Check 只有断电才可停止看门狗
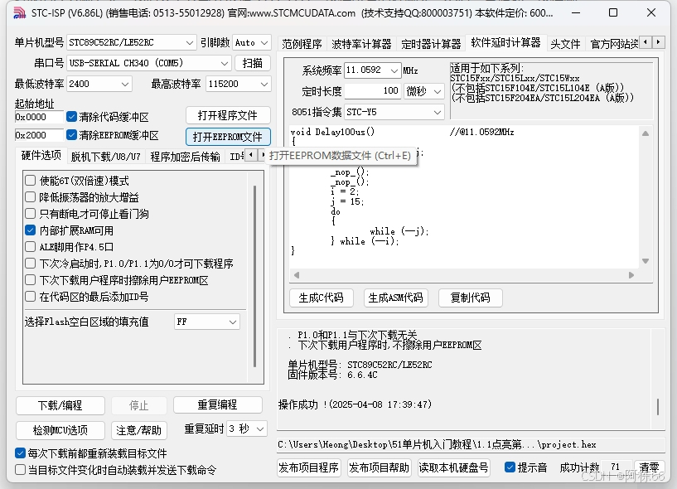677x489 pixels. (x=30, y=213)
